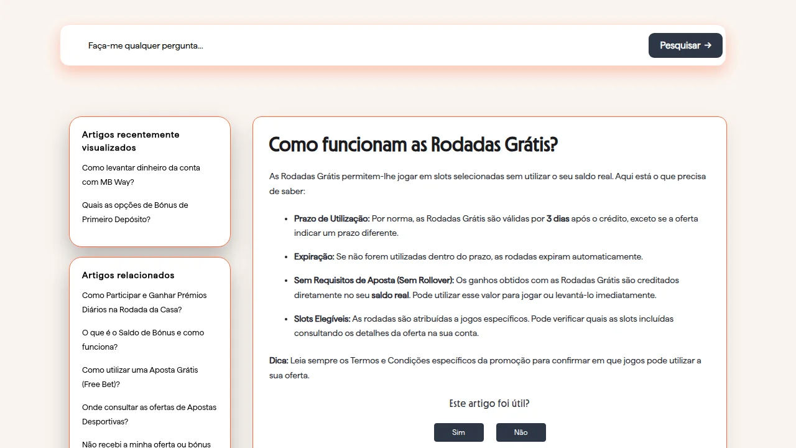
Task: Click the Pesquisar search button
Action: (x=685, y=45)
